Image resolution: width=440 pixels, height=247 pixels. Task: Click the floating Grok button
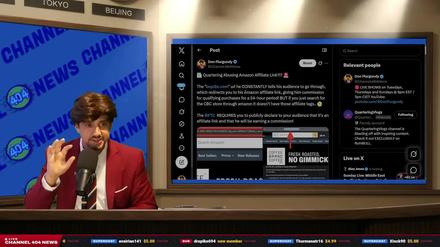coord(414,154)
